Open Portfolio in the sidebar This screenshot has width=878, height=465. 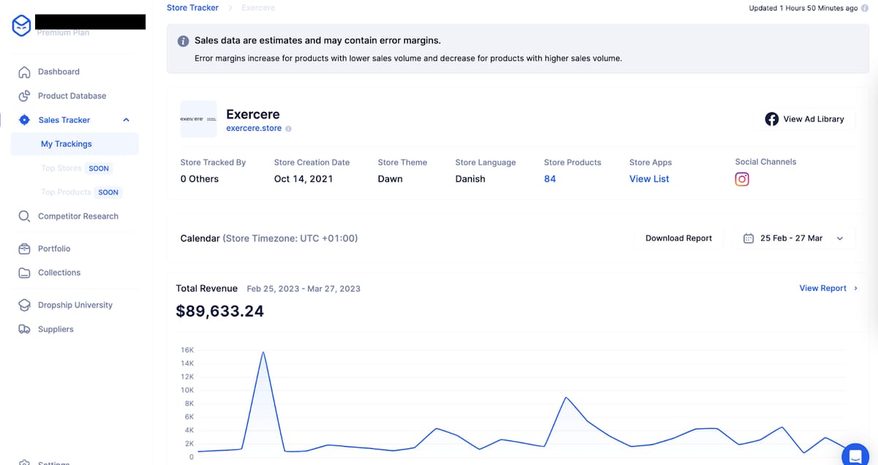(54, 249)
